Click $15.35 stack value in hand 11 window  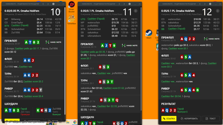click(115, 23)
